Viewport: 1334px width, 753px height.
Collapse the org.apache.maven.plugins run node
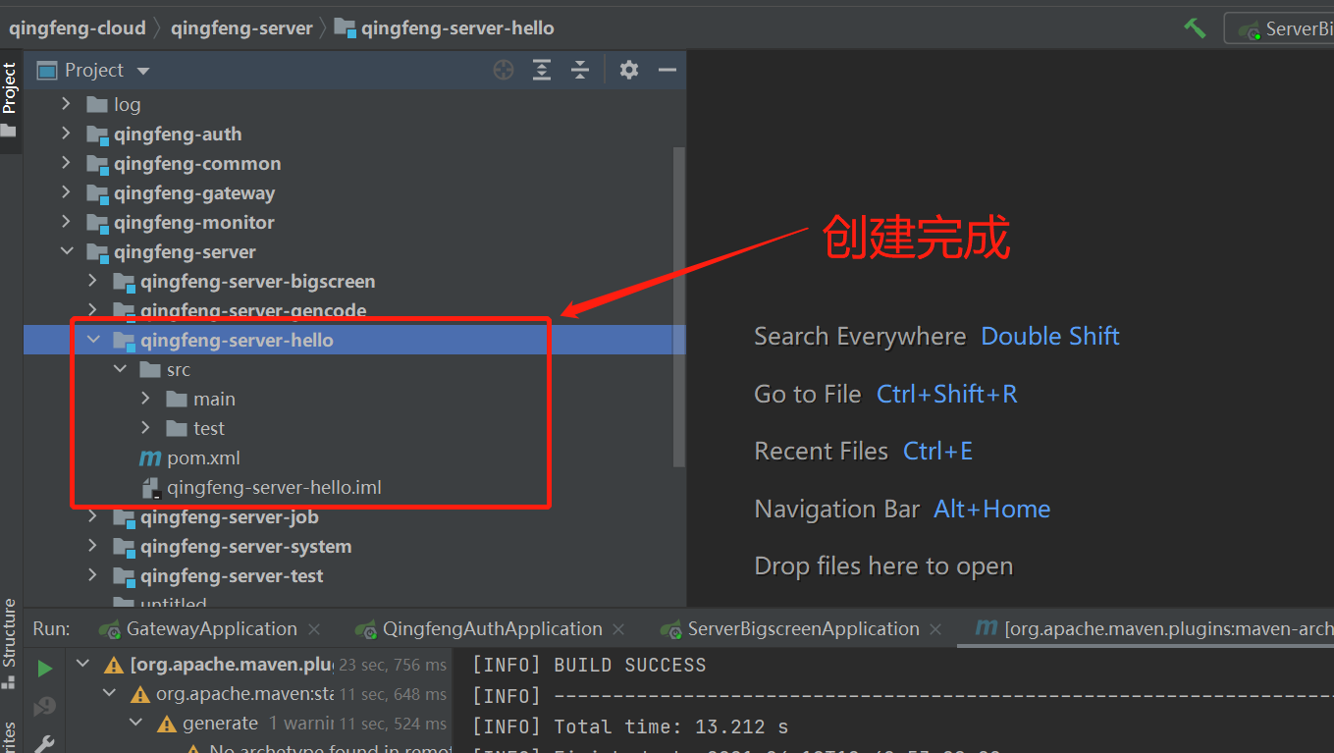[83, 665]
